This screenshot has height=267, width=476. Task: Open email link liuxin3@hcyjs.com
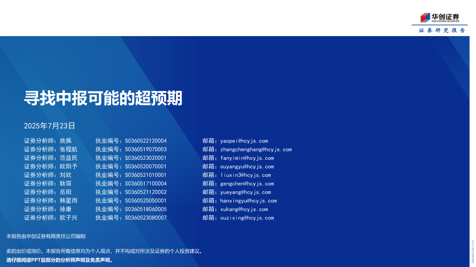245,175
